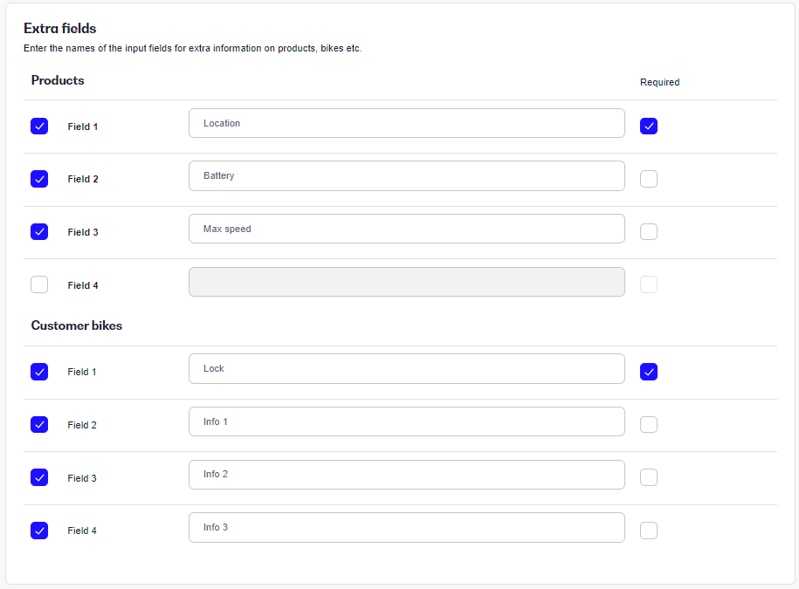799x589 pixels.
Task: Mark Products Battery field as required
Action: [649, 179]
